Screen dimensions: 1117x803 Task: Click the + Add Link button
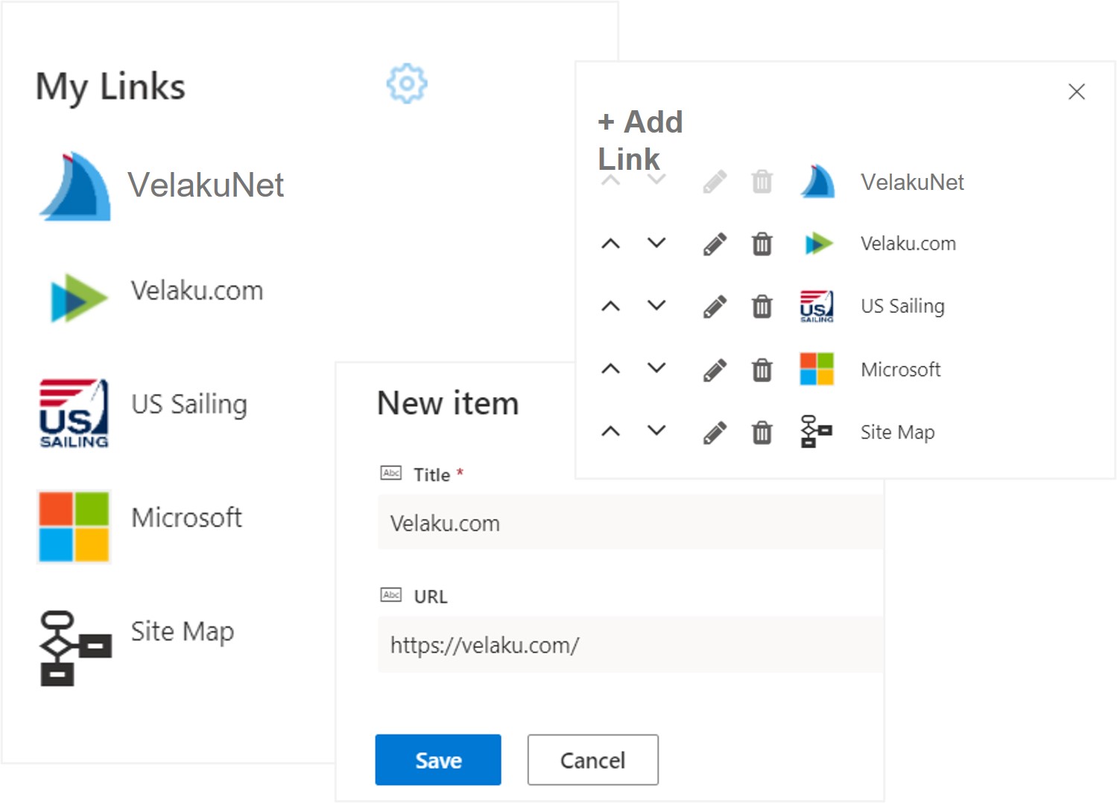[x=640, y=140]
